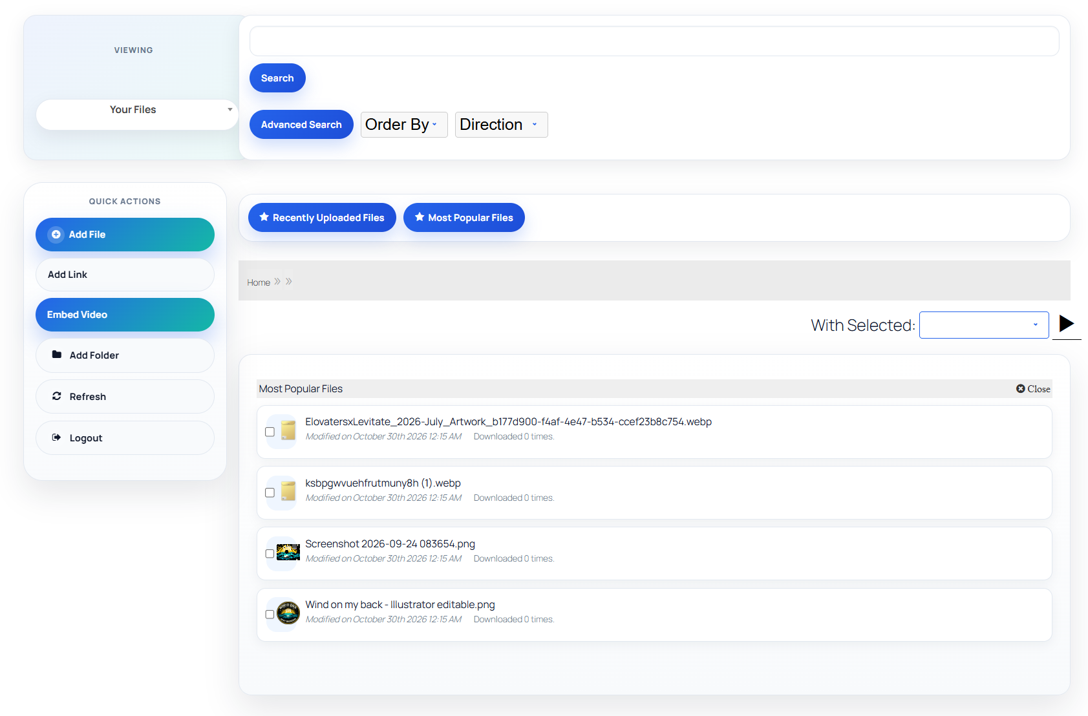
Task: Open the Your Files viewing dropdown
Action: 137,114
